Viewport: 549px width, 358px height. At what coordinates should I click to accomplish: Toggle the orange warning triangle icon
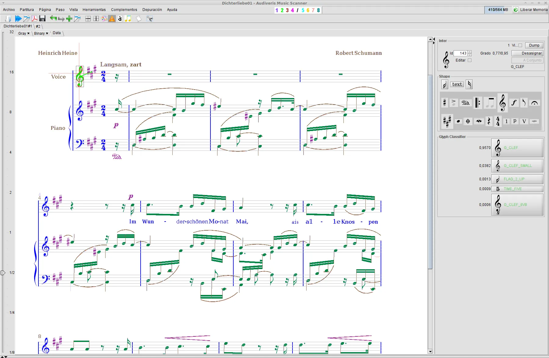[112, 19]
